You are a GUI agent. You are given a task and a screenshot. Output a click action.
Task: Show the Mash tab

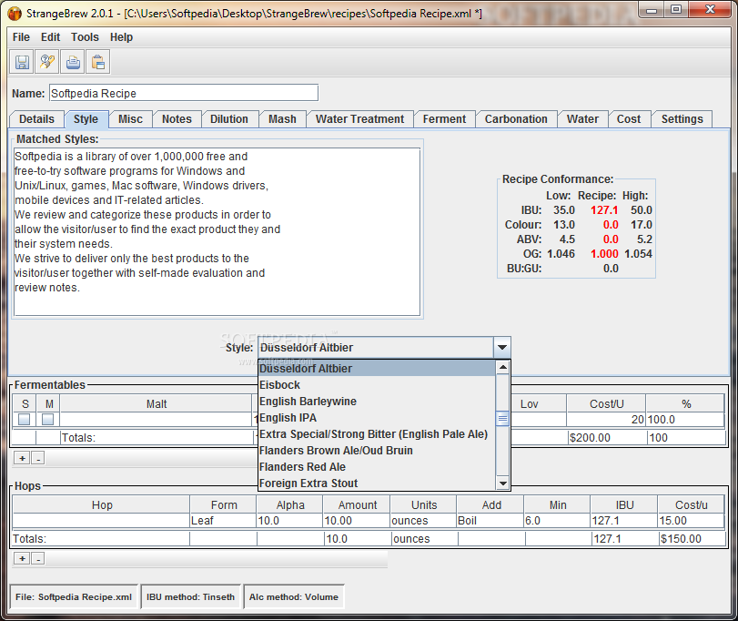(282, 119)
